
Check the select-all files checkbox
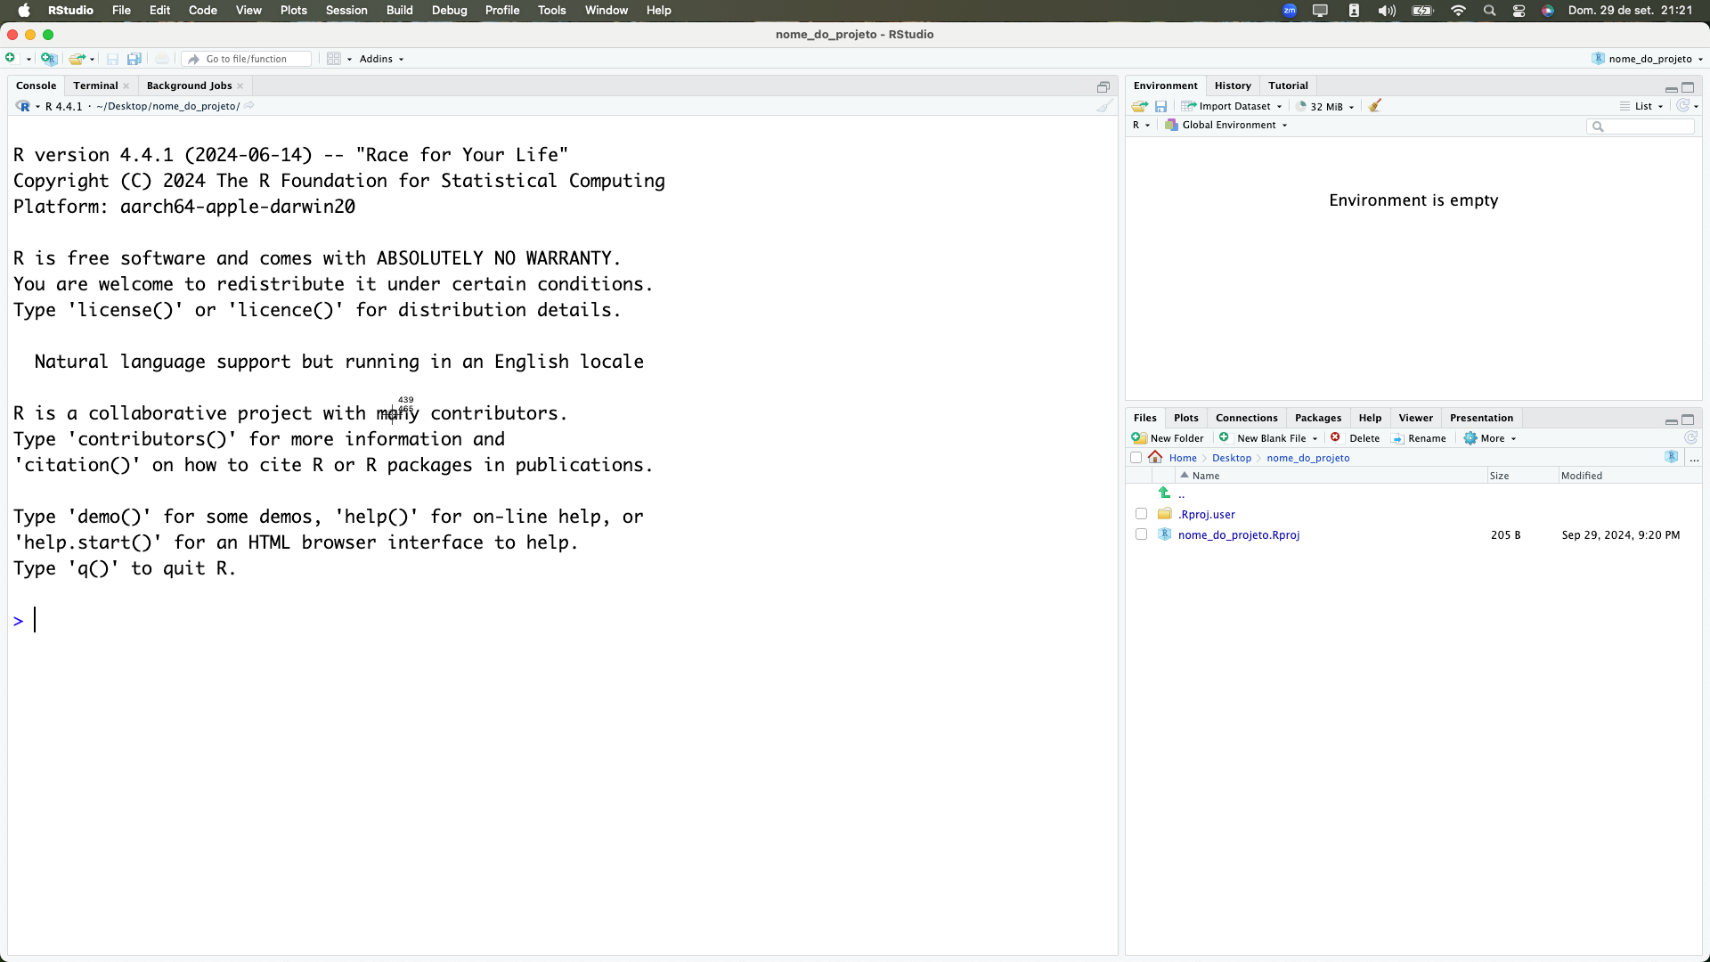(1136, 458)
